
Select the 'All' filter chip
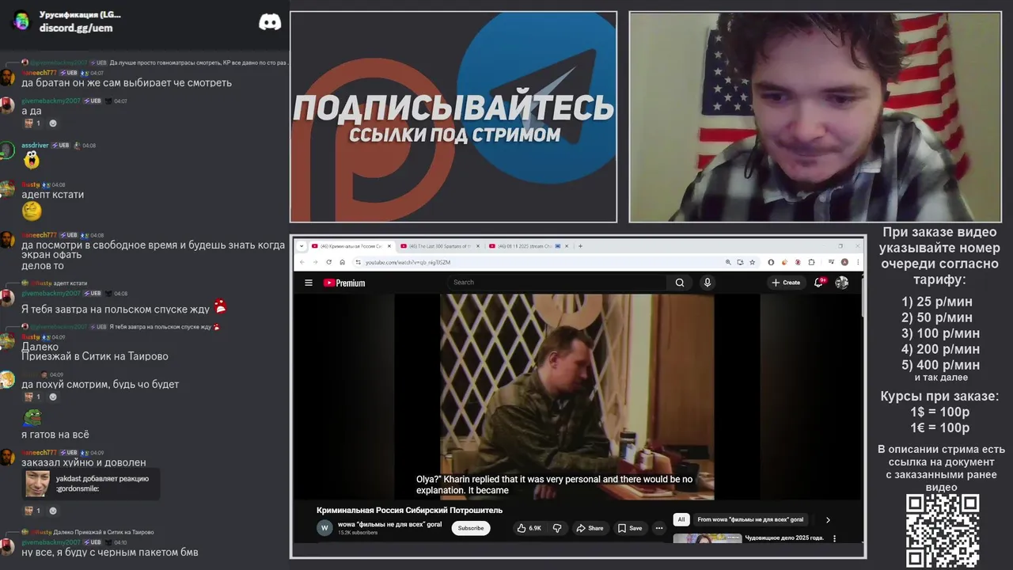(x=681, y=519)
